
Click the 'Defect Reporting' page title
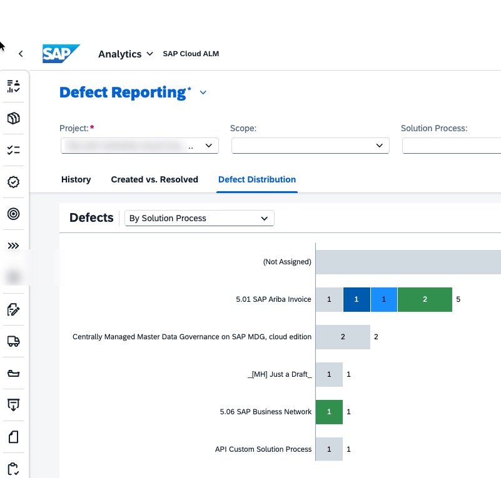[123, 92]
